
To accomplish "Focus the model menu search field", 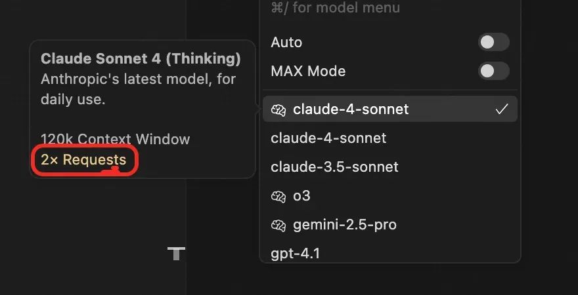I will pyautogui.click(x=335, y=9).
